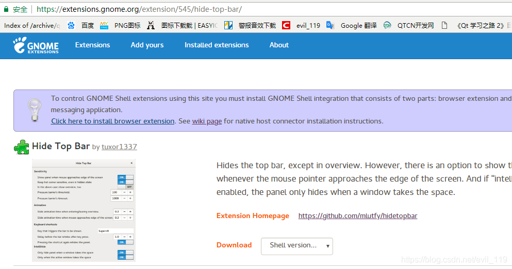
Task: Click the 'Download' label
Action: (x=234, y=245)
